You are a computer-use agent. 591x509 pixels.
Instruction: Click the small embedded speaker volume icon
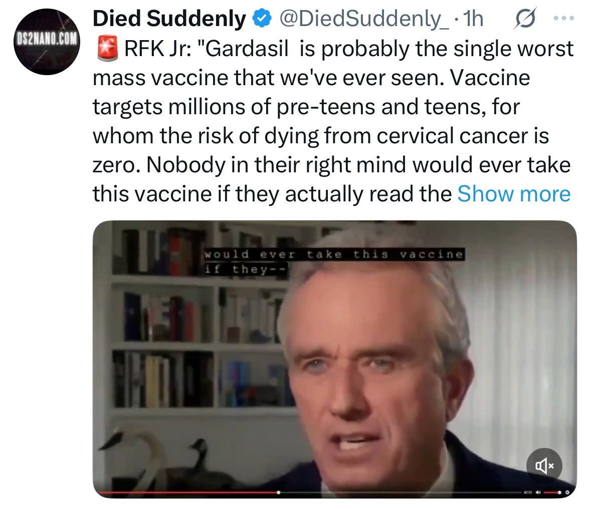(x=538, y=492)
